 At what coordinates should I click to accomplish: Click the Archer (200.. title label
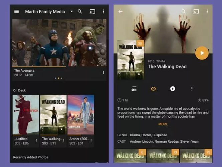point(79,139)
